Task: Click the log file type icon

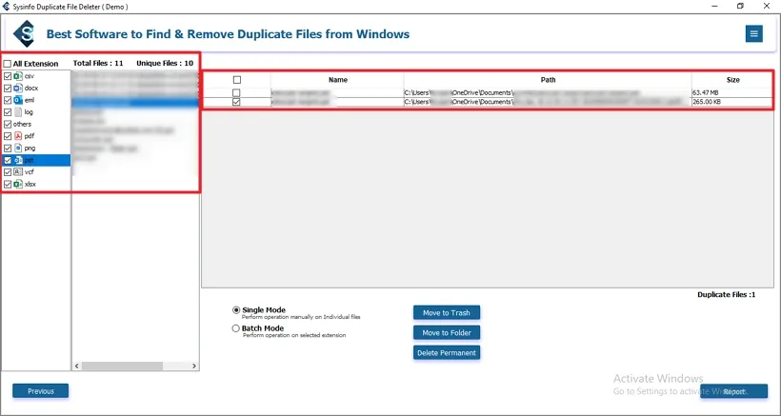Action: (x=18, y=112)
